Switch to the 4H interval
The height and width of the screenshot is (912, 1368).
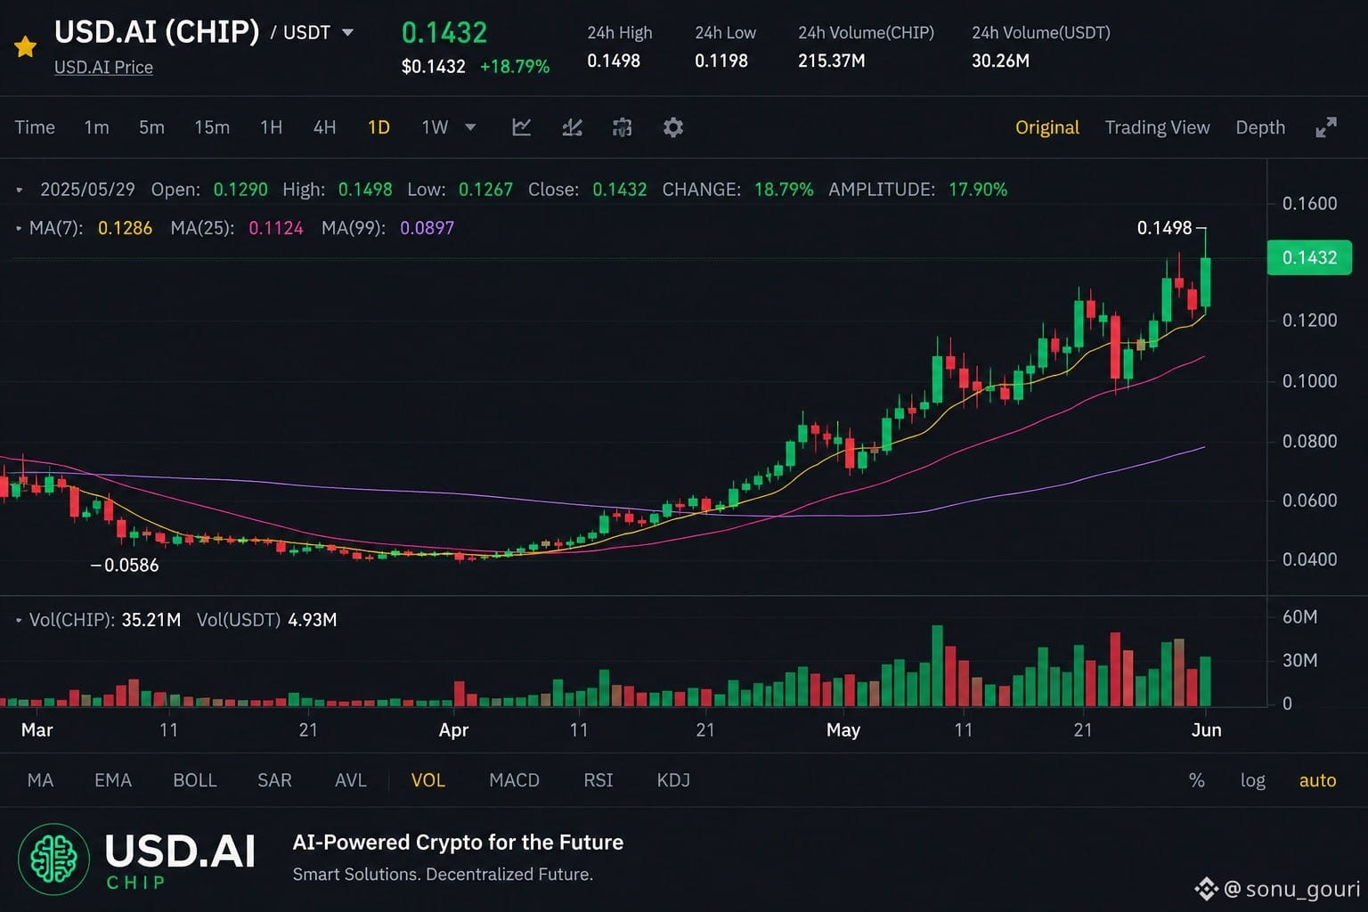click(325, 127)
